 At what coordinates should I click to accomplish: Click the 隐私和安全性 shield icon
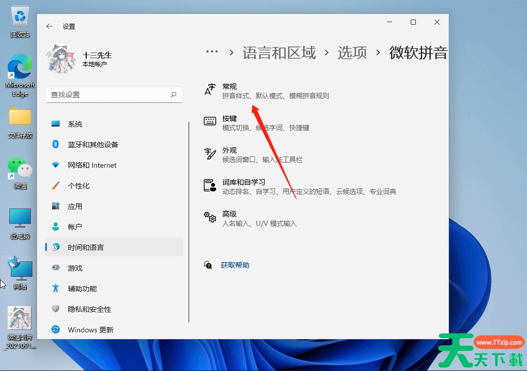pos(56,309)
